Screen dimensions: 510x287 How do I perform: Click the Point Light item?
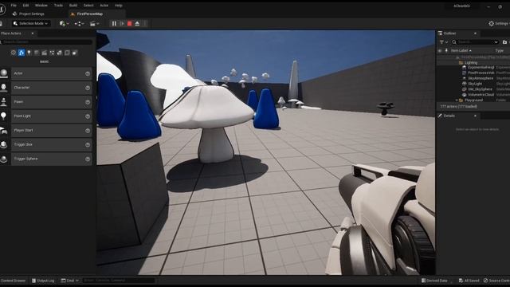[x=52, y=116]
